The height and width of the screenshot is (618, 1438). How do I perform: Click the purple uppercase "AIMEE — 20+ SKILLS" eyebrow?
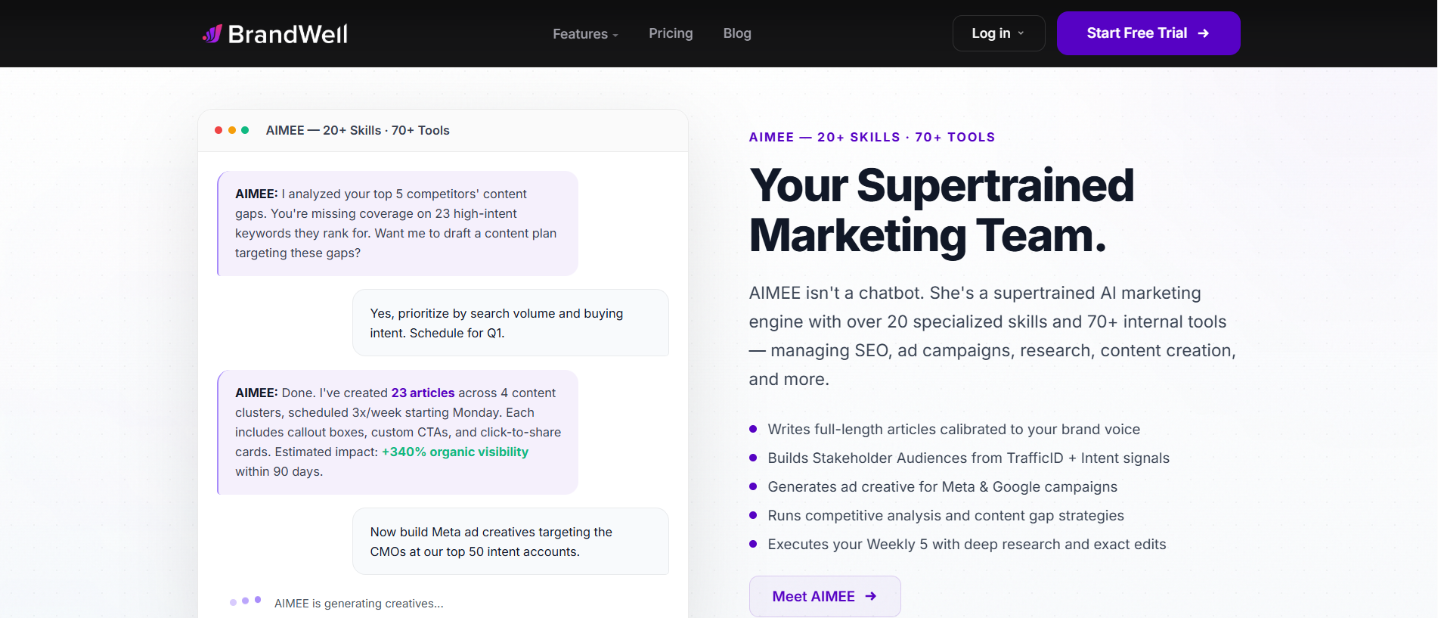(872, 137)
